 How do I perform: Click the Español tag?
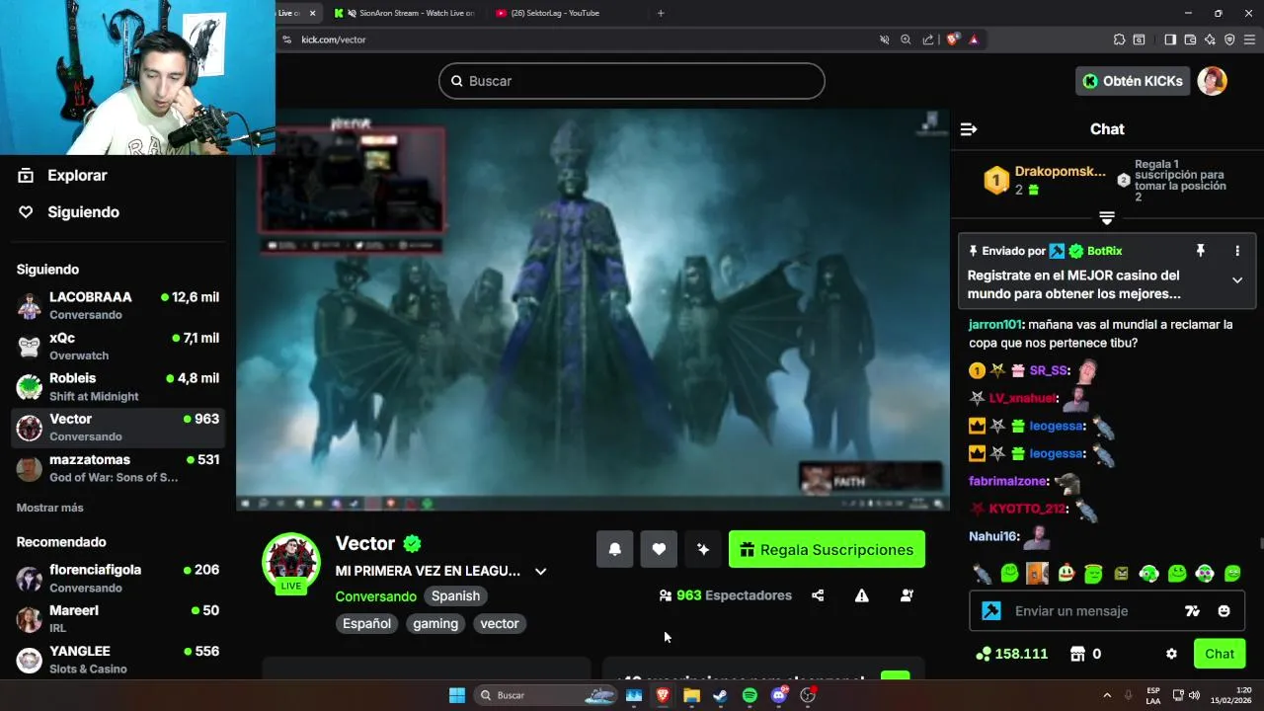point(366,623)
